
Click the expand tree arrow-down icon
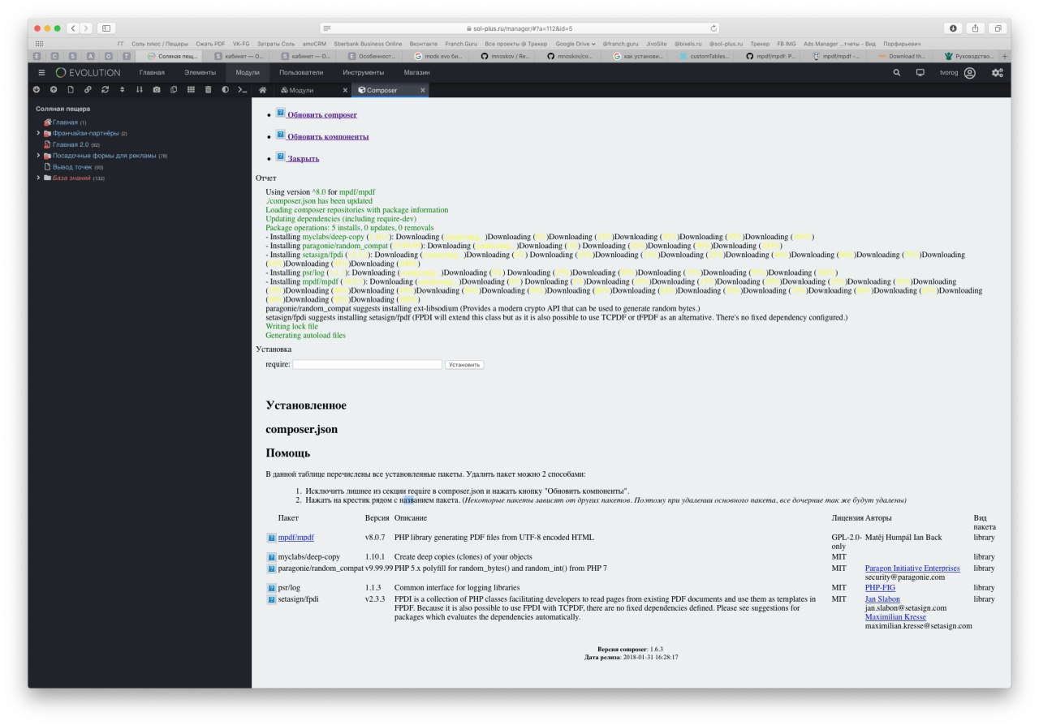pos(36,90)
